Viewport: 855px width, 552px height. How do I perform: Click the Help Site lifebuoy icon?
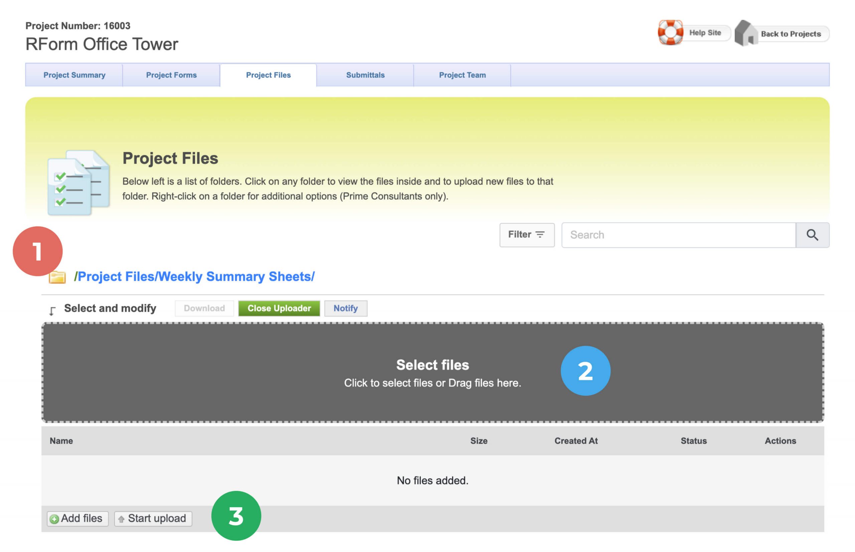tap(671, 33)
